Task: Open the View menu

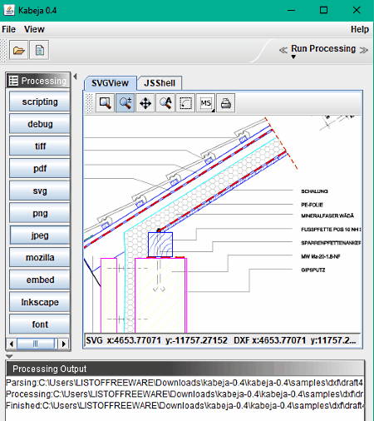Action: point(34,29)
